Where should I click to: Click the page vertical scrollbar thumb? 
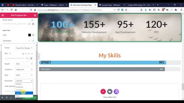coord(183,87)
